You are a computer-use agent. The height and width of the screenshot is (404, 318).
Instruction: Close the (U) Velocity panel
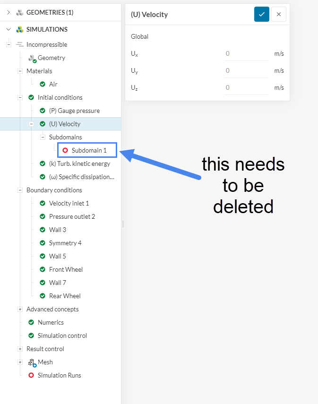click(279, 14)
